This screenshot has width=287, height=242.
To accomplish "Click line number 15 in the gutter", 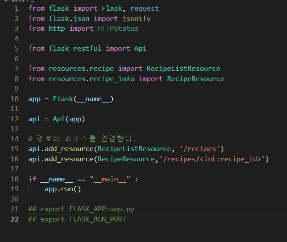I will 15,149.
